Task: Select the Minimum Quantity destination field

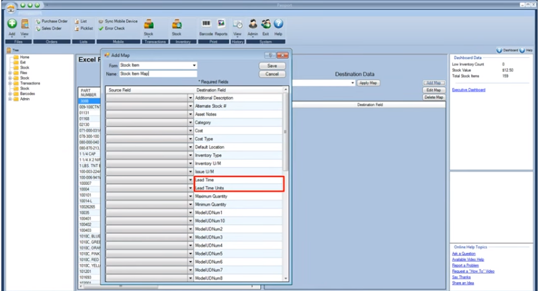Action: click(x=238, y=204)
